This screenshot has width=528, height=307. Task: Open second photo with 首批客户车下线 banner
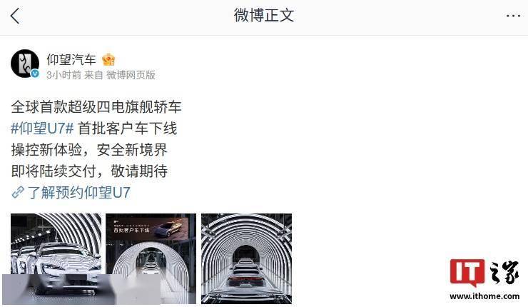tap(151, 259)
